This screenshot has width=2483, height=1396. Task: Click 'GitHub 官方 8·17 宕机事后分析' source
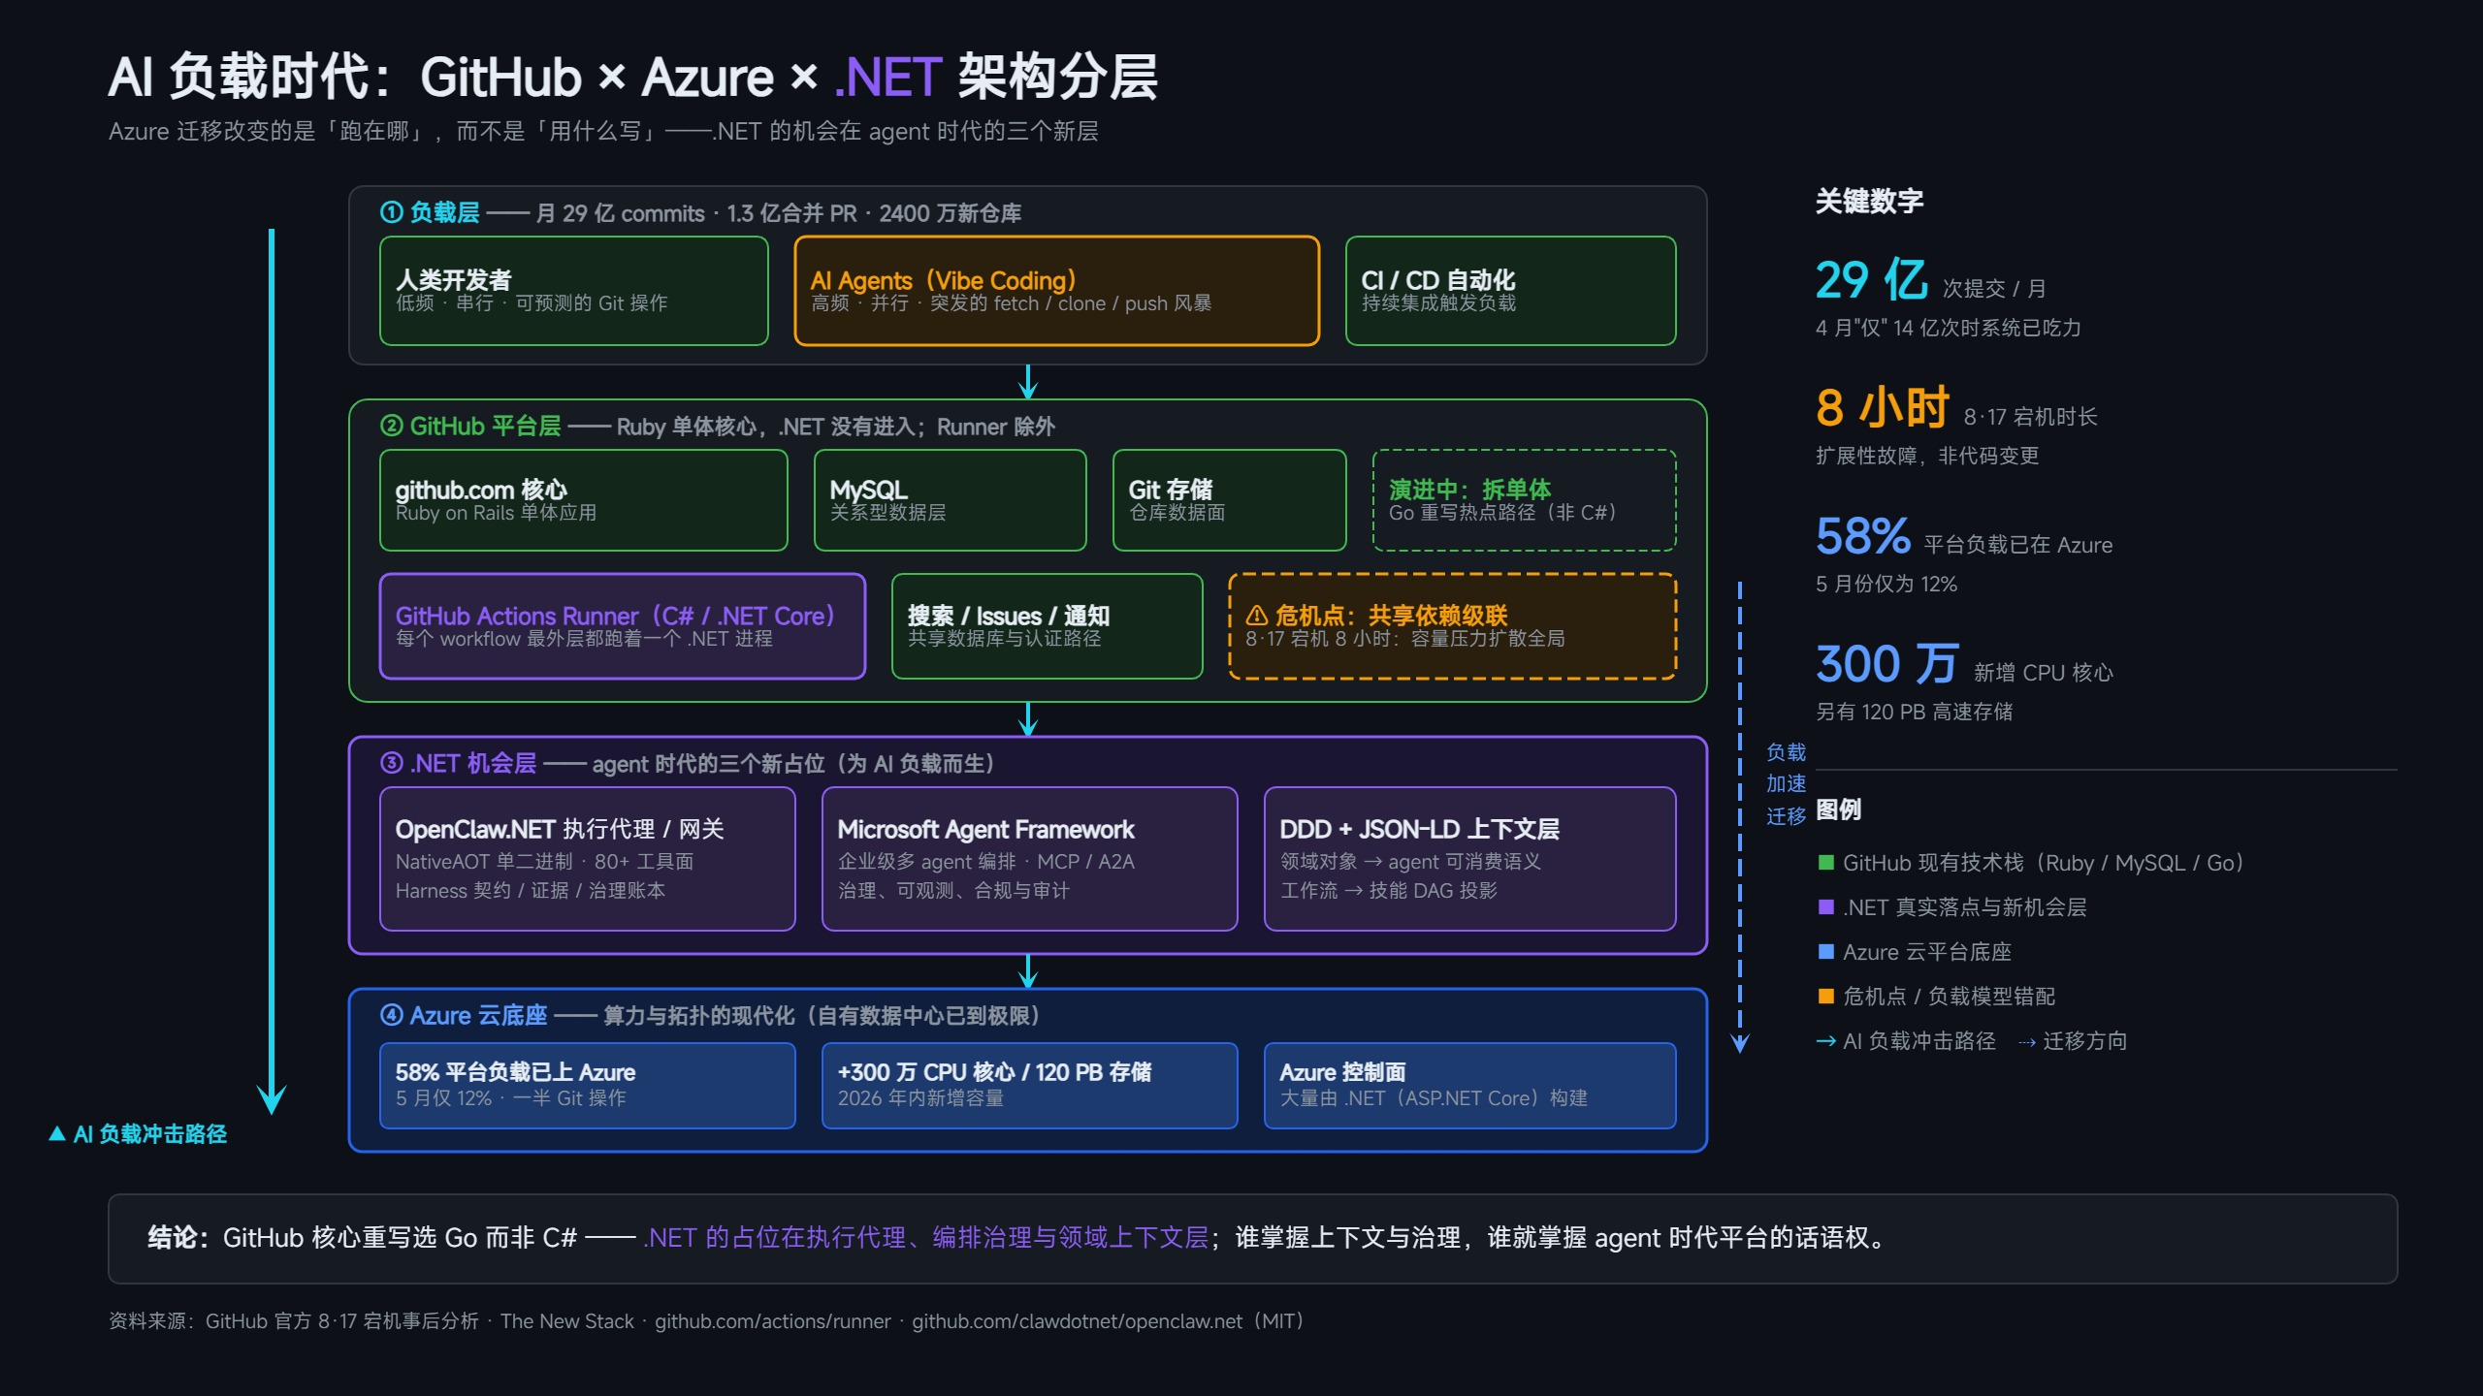[x=341, y=1321]
